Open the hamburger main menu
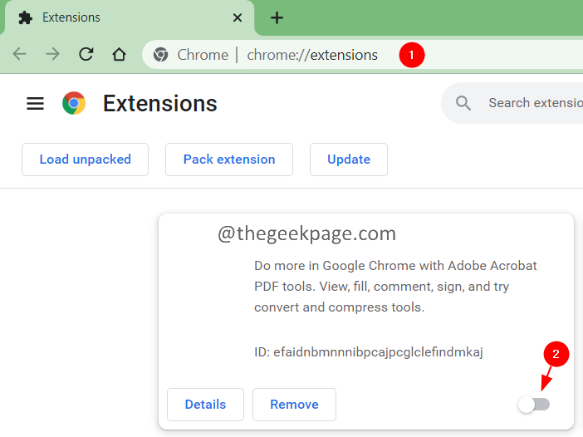The height and width of the screenshot is (437, 583). (35, 103)
